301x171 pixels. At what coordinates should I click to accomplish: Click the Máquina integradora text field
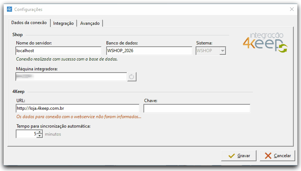[71, 77]
